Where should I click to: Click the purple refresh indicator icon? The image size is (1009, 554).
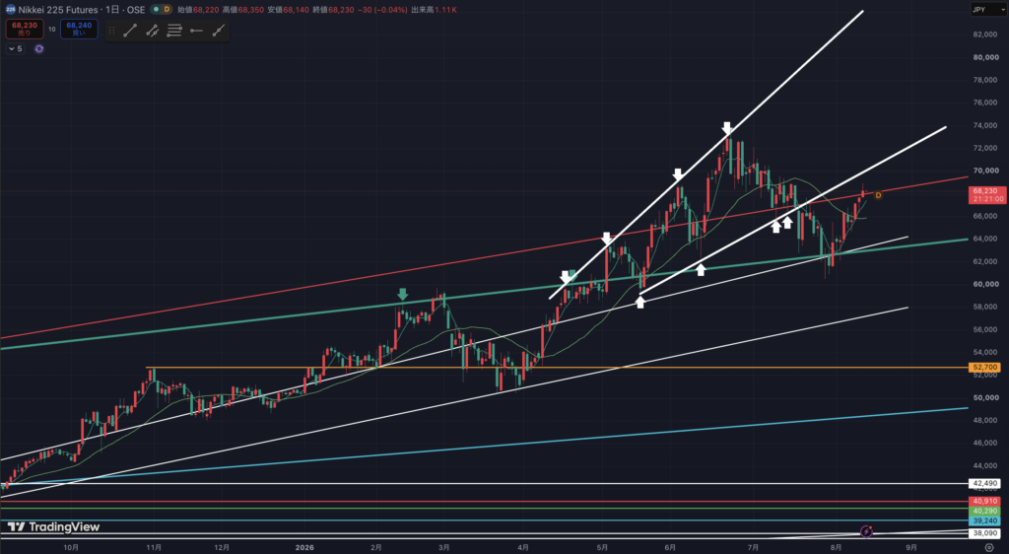click(x=39, y=49)
